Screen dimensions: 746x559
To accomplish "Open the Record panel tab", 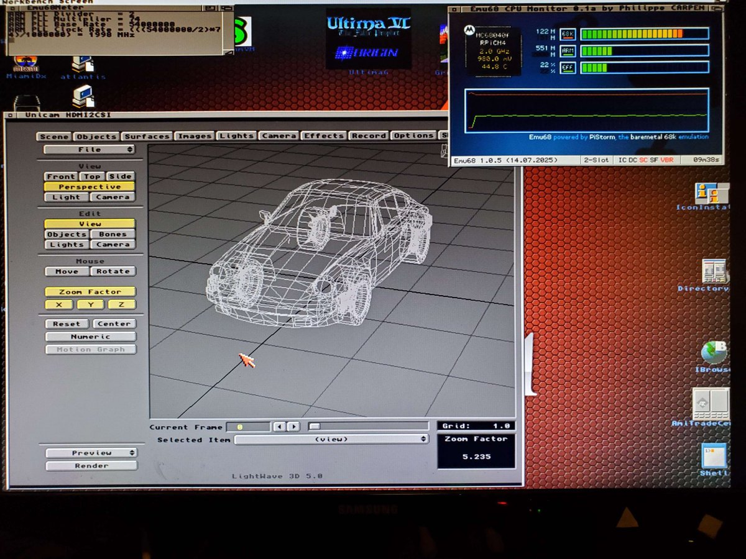I will 369,135.
